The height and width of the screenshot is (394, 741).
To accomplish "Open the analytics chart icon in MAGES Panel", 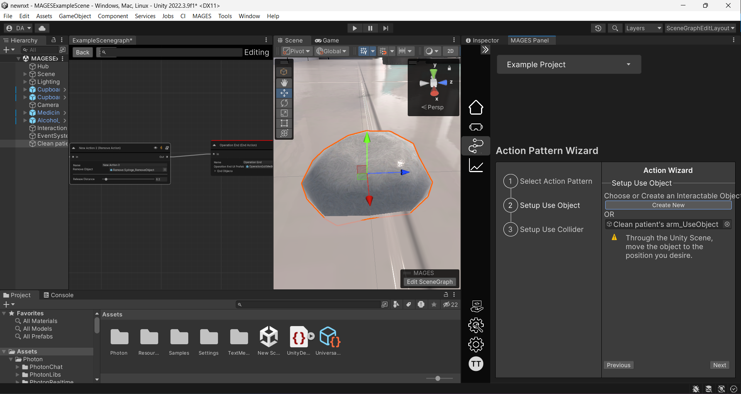I will point(476,166).
